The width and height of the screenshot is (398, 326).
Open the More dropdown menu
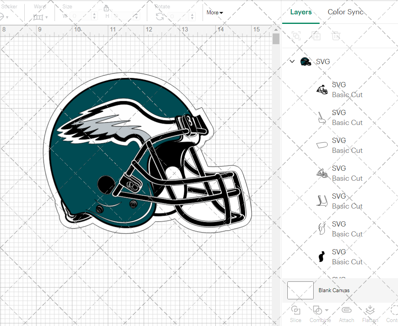pos(215,13)
